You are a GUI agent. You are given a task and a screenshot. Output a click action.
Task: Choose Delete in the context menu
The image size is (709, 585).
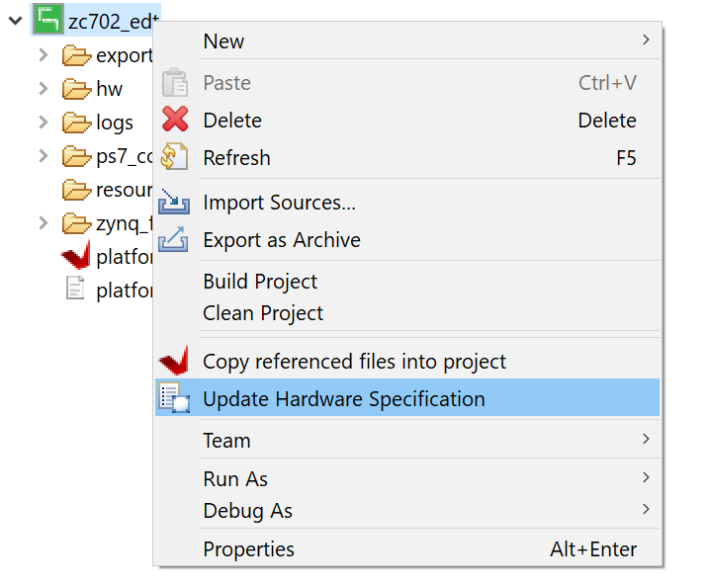click(x=407, y=121)
